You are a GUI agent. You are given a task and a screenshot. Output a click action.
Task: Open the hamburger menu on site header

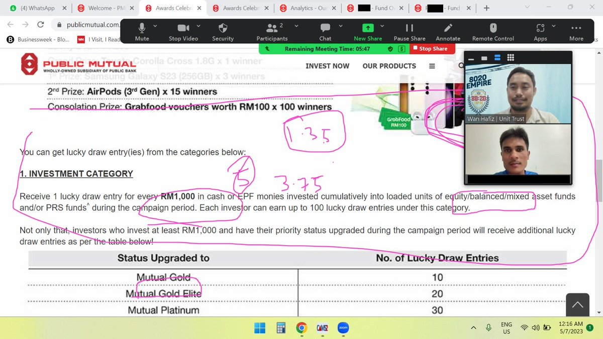point(432,66)
